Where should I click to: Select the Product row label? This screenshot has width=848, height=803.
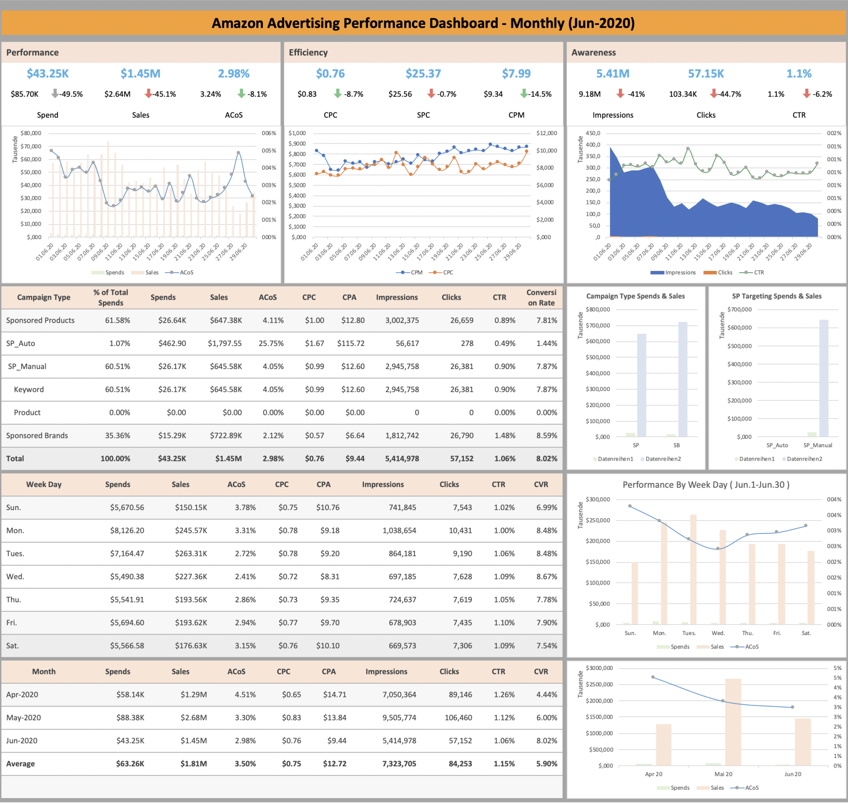(27, 412)
